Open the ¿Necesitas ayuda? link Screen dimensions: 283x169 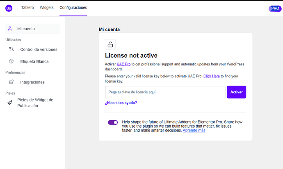tap(121, 103)
